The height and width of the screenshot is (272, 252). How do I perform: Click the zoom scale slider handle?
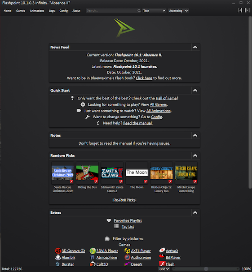pos(206,269)
